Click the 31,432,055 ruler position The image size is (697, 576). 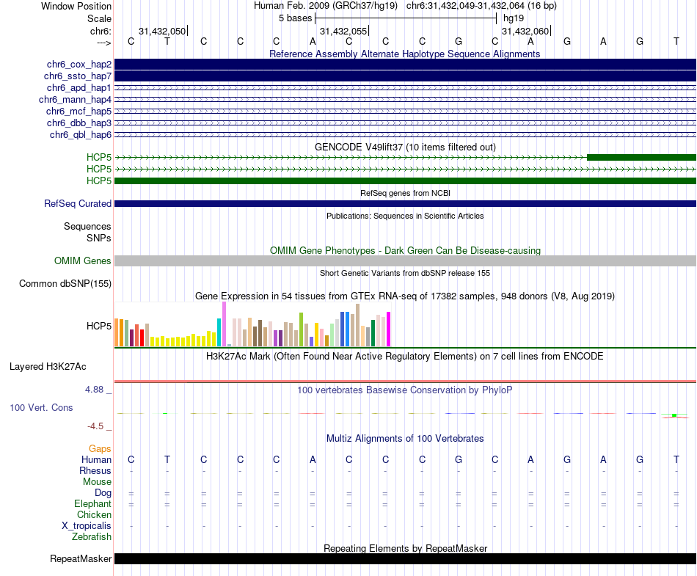click(x=343, y=31)
